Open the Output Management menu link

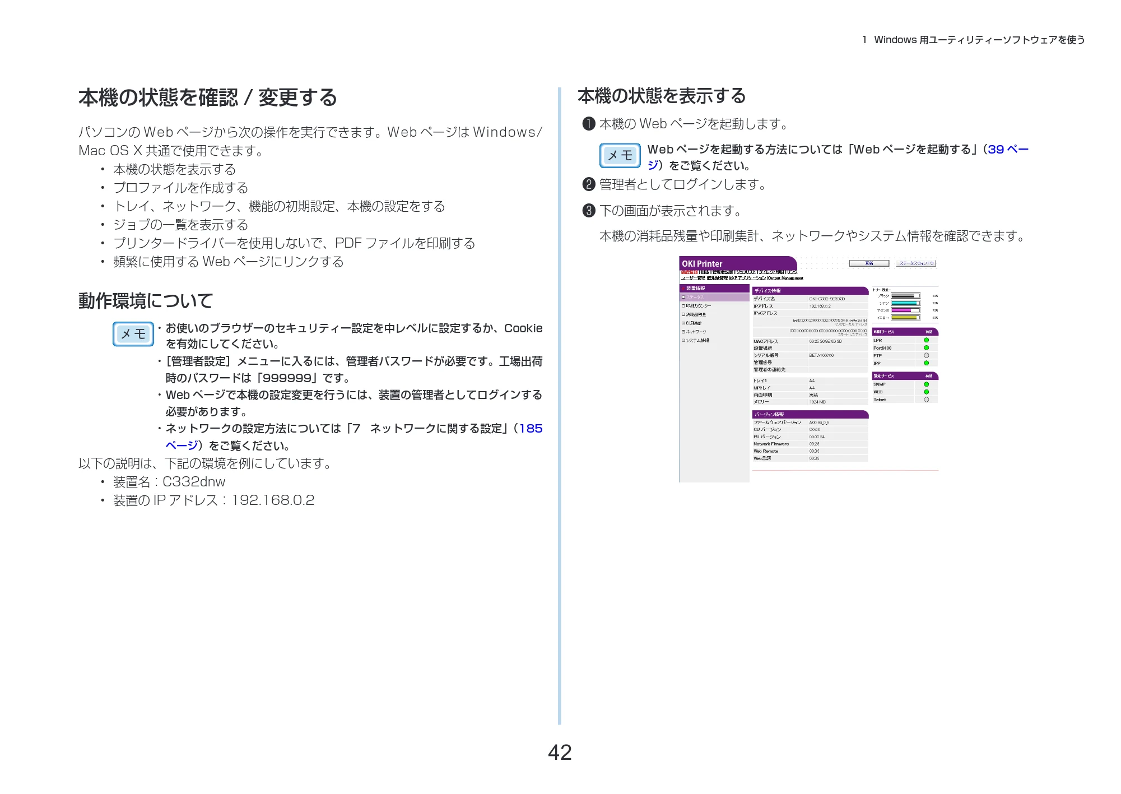click(785, 278)
